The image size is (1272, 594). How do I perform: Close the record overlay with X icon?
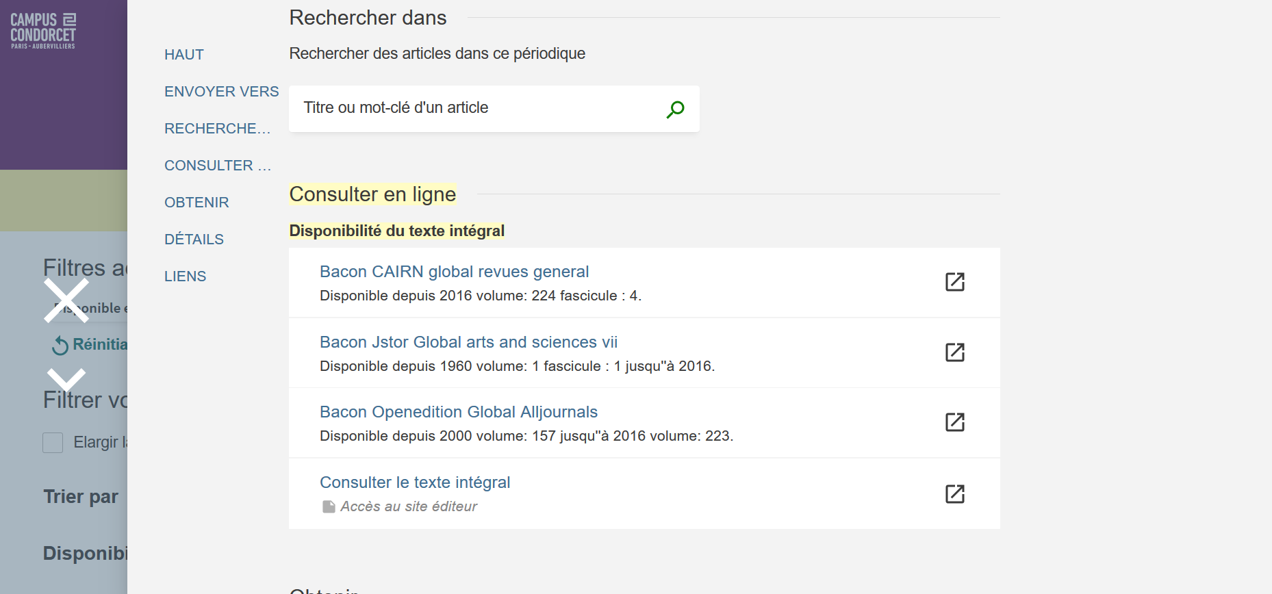point(66,300)
